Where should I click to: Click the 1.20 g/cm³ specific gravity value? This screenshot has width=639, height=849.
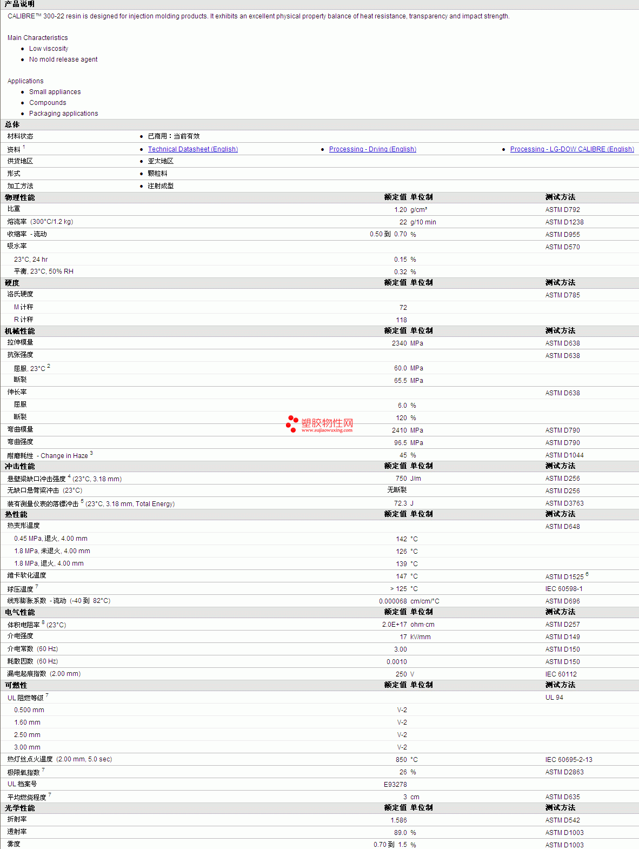(410, 210)
